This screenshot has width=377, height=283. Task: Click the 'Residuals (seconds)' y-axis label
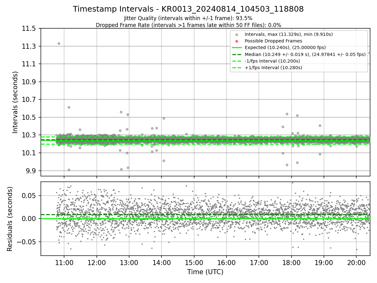click(x=10, y=219)
